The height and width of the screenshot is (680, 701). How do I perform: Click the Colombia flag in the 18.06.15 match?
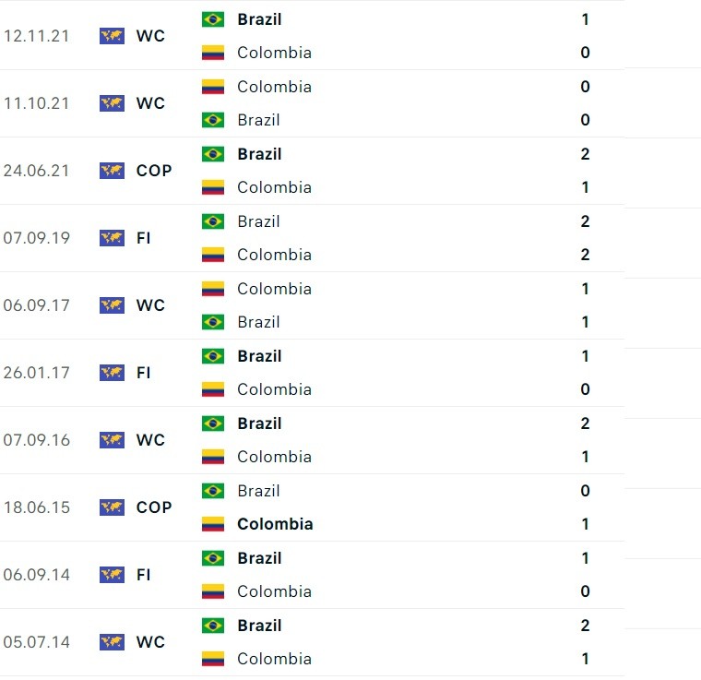pyautogui.click(x=213, y=524)
